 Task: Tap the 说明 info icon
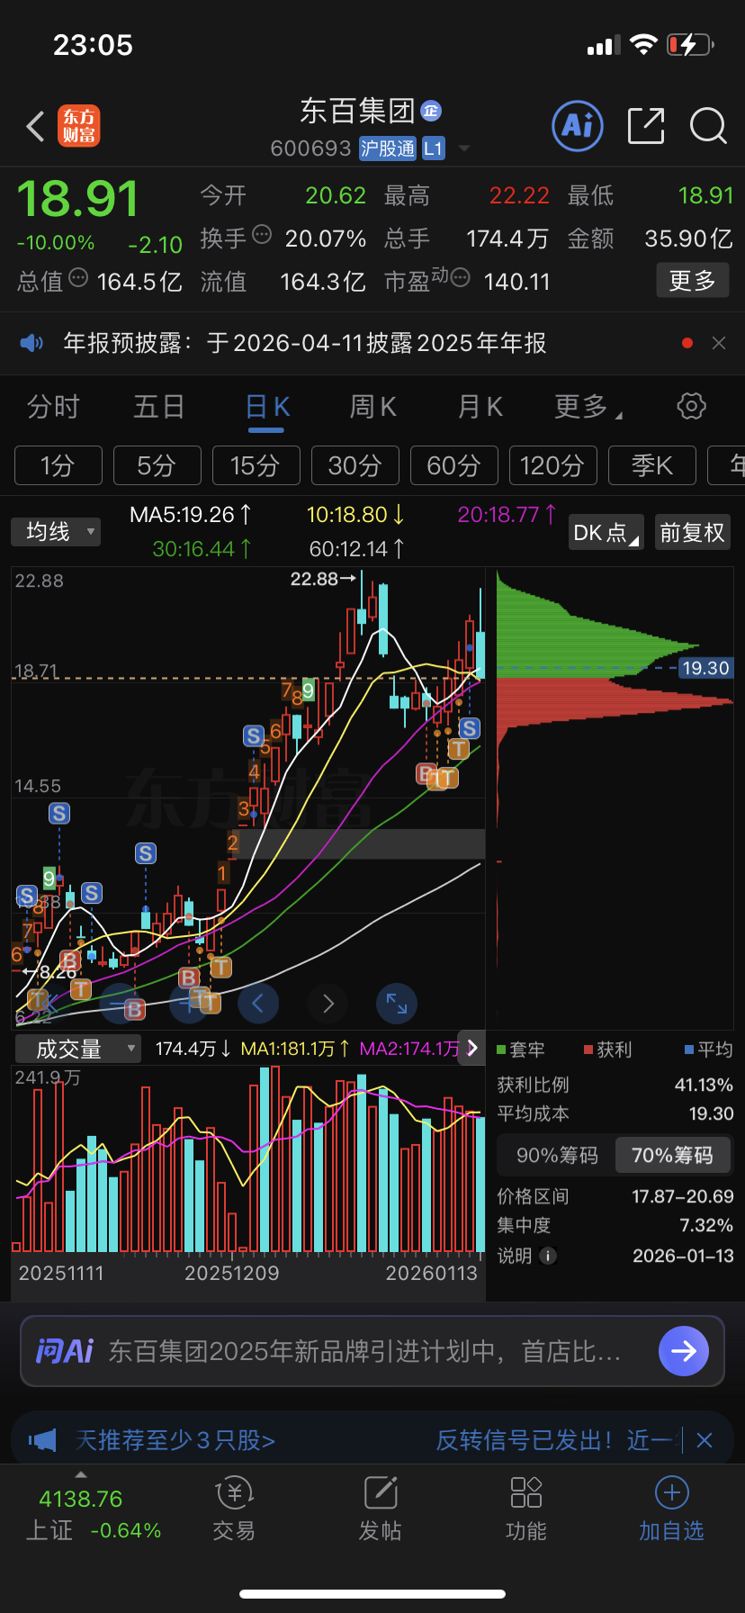pos(548,1256)
